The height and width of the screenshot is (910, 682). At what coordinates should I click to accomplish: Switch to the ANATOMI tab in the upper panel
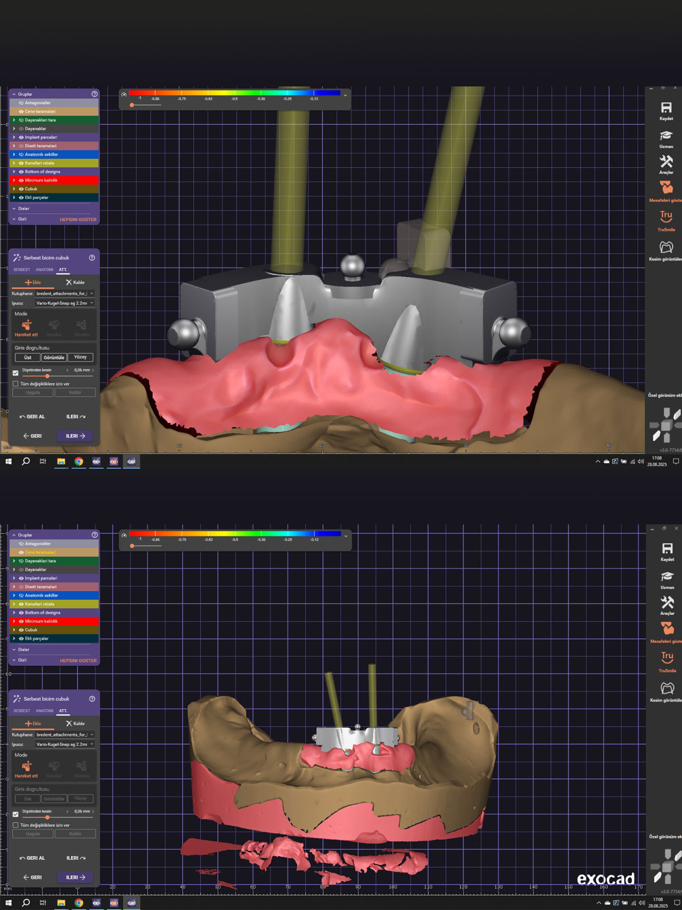point(44,270)
